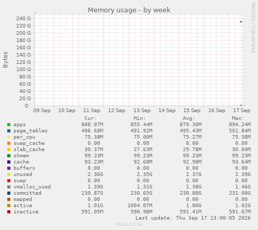Click the committed max value 231.08G
The image size is (258, 230).
click(240, 193)
